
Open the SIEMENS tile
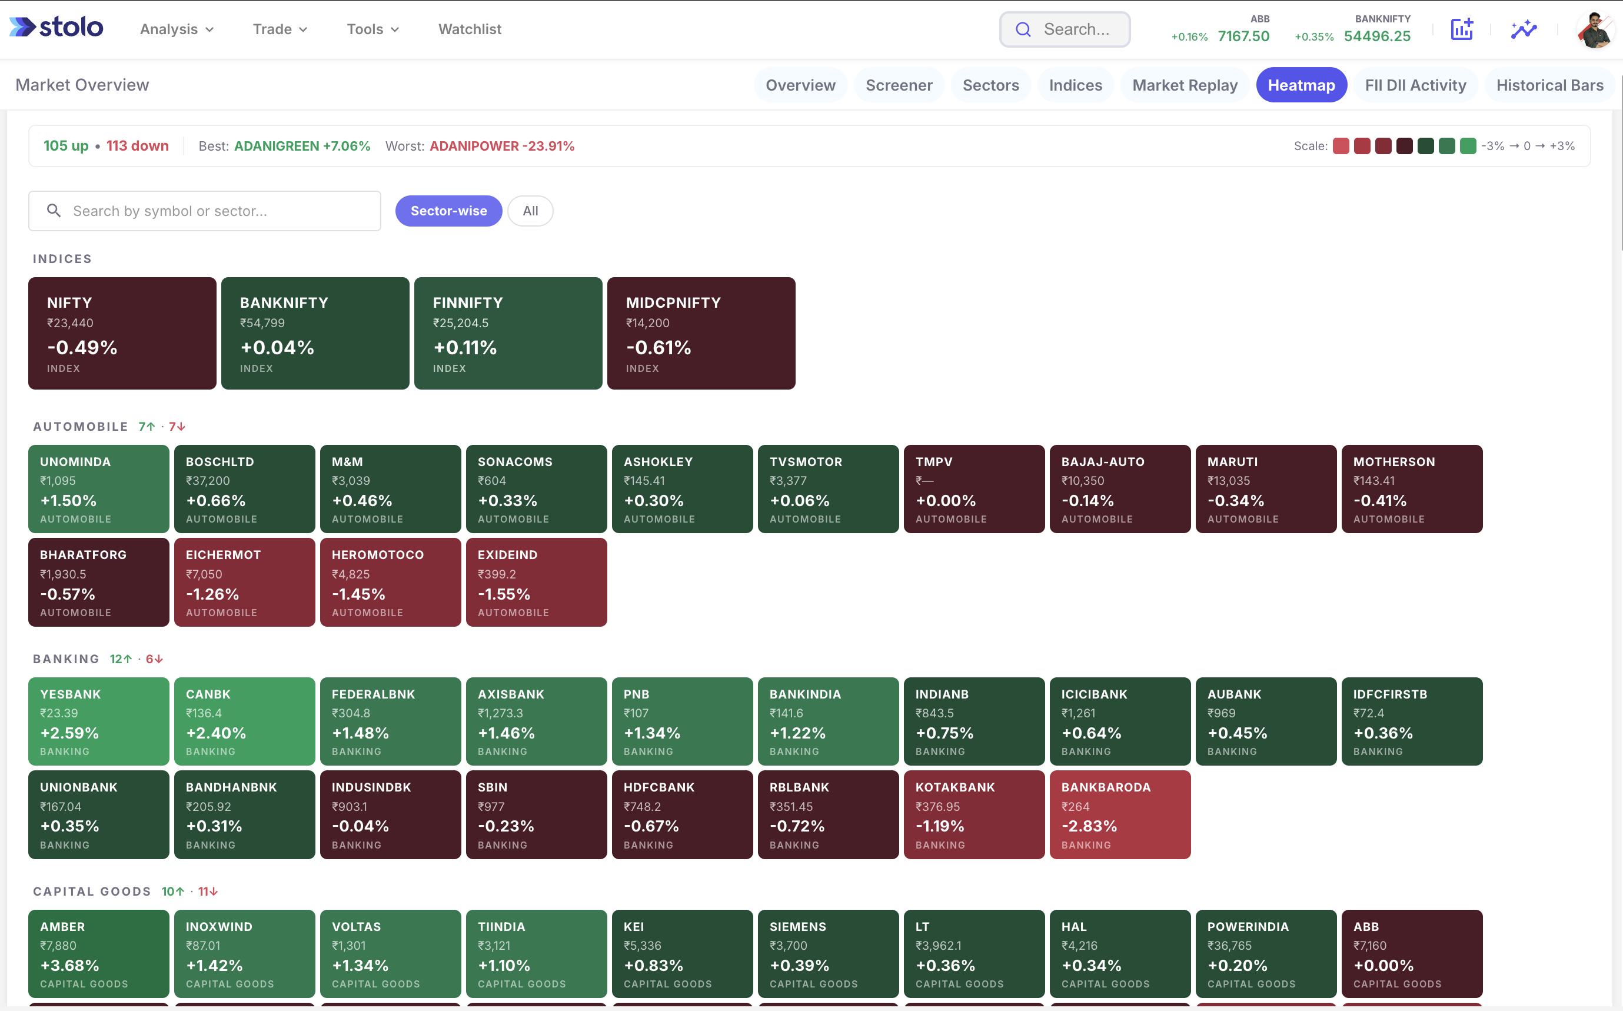[828, 953]
